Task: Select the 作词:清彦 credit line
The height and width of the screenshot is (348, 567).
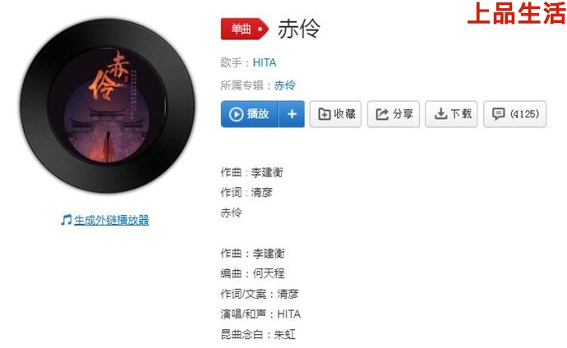Action: [247, 192]
